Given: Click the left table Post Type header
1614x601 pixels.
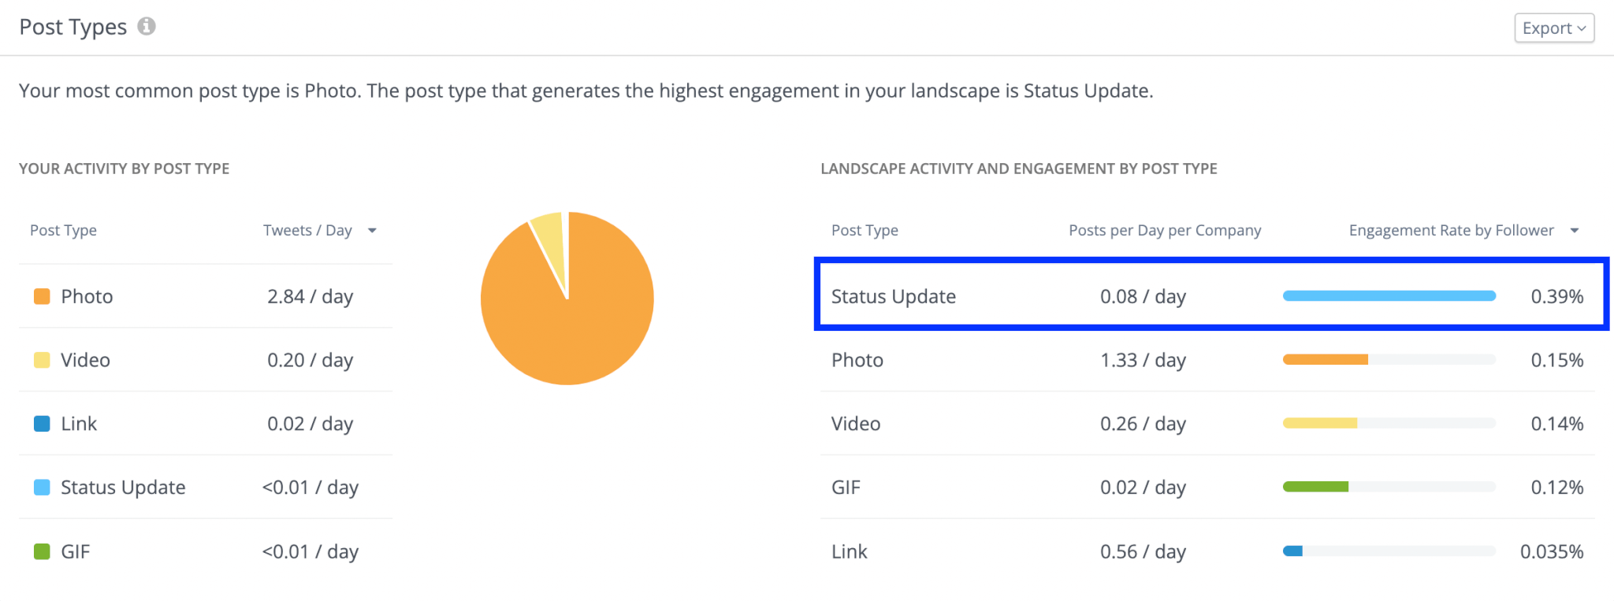Looking at the screenshot, I should [63, 231].
